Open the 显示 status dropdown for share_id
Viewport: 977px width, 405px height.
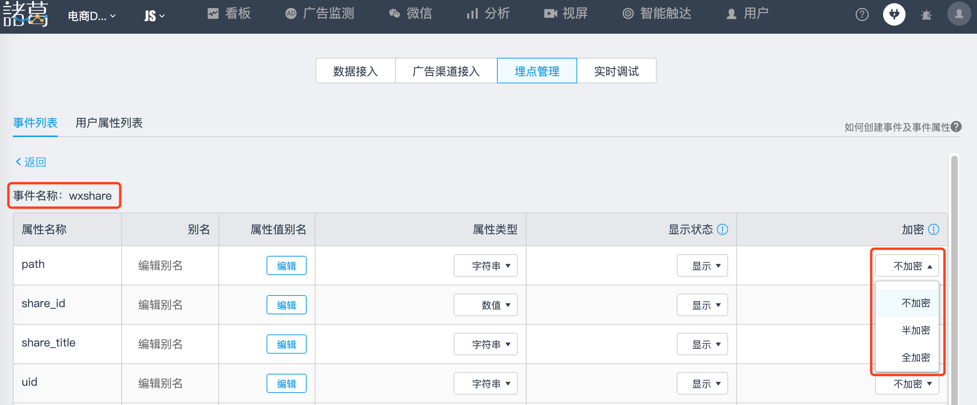[702, 305]
